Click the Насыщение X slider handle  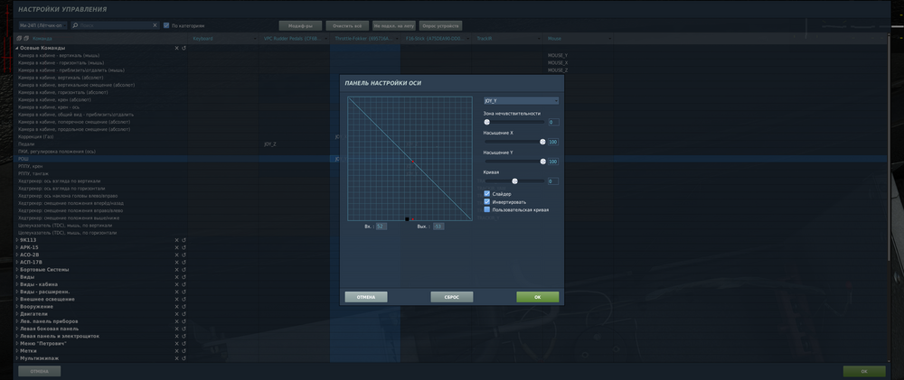coord(542,142)
